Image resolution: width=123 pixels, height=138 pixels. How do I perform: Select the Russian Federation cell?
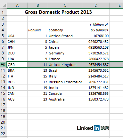pyautogui.click(x=65, y=82)
